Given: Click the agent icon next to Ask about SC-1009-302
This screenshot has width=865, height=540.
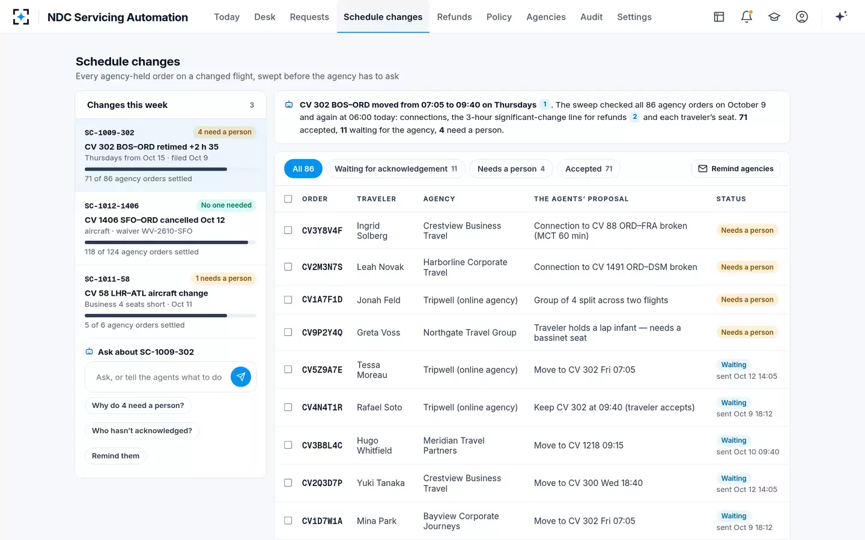Looking at the screenshot, I should click(x=89, y=352).
